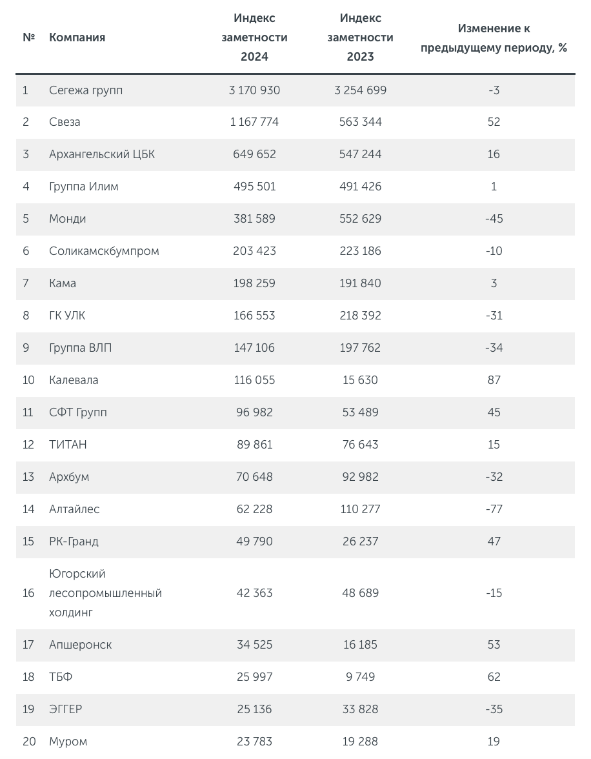The height and width of the screenshot is (759, 591).
Task: Click the Компания column header
Action: pyautogui.click(x=77, y=37)
